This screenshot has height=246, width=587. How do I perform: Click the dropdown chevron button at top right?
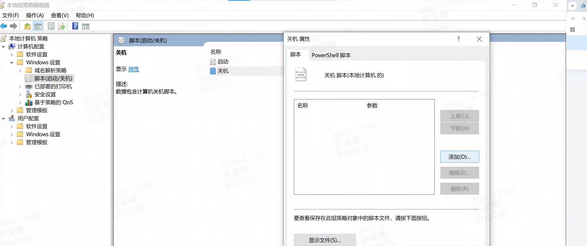pos(572,6)
